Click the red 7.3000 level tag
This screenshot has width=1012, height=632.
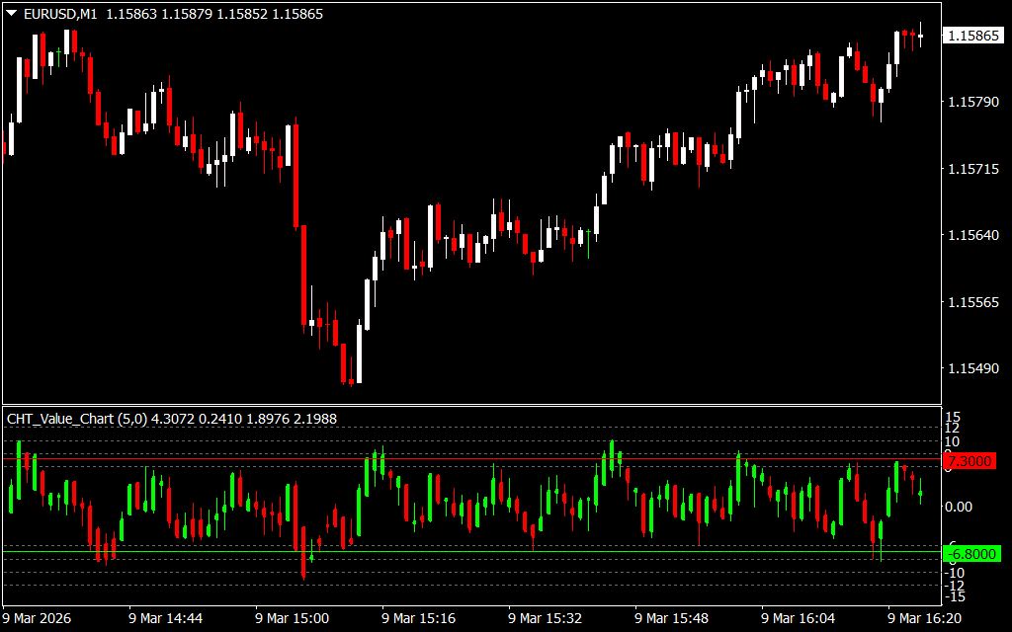970,461
